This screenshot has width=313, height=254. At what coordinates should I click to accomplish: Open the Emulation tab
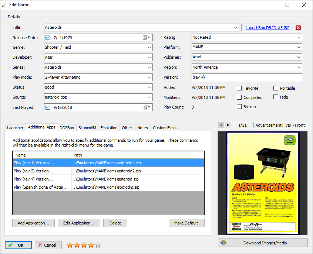click(x=109, y=128)
